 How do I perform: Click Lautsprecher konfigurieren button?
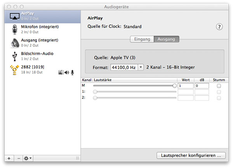click(191, 155)
